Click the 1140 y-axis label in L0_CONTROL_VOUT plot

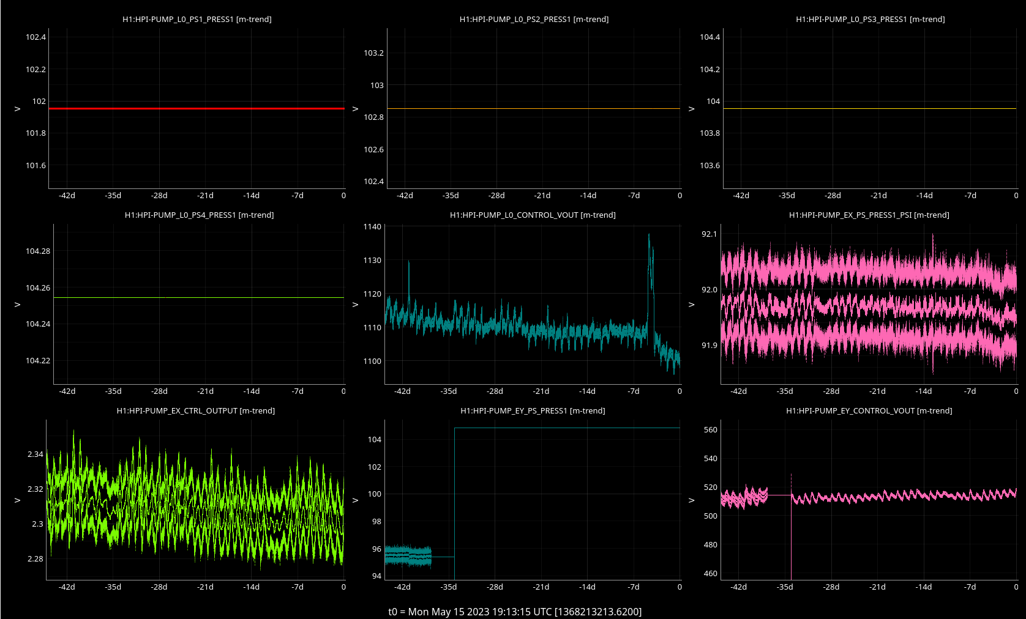point(372,226)
